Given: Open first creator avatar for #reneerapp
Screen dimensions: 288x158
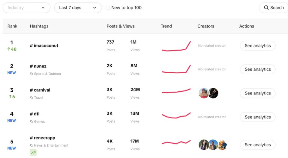Looking at the screenshot, I should coord(204,145).
